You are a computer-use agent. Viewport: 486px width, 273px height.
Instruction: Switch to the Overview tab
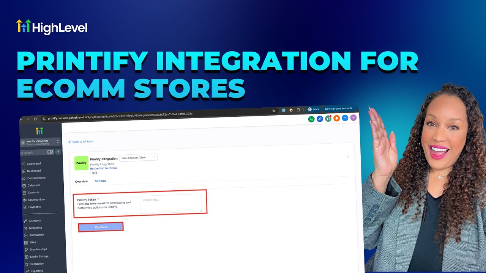[x=81, y=182]
